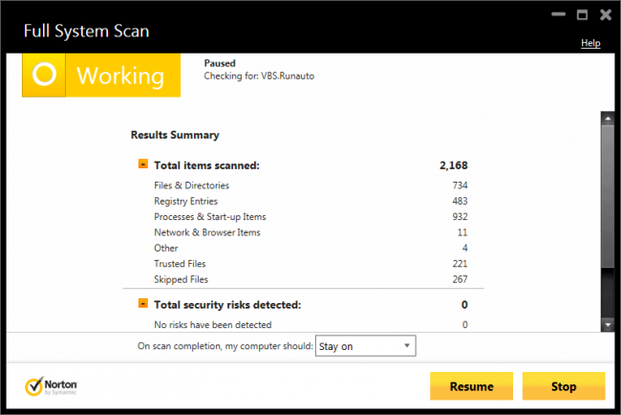Image resolution: width=621 pixels, height=415 pixels.
Task: Click the 483 registry entries count
Action: click(x=460, y=201)
